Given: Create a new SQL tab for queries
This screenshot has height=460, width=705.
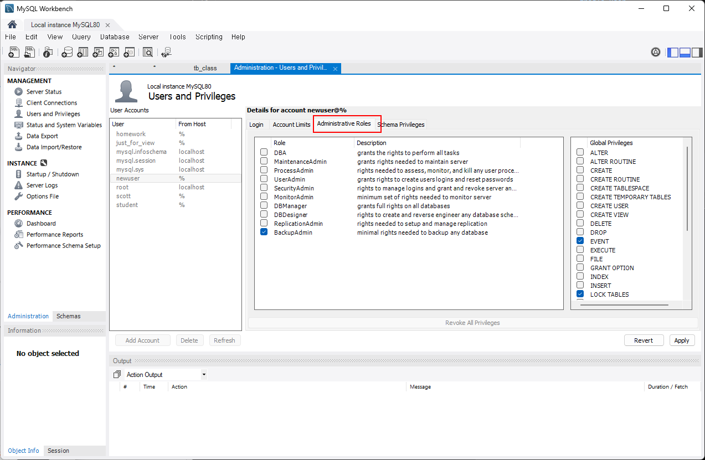Looking at the screenshot, I should pyautogui.click(x=14, y=52).
